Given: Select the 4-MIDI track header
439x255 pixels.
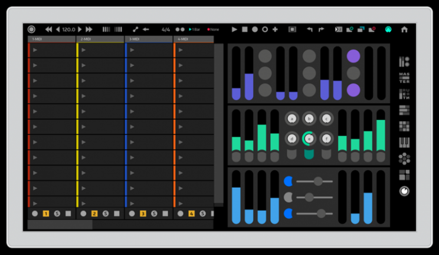Looking at the screenshot, I should point(194,39).
